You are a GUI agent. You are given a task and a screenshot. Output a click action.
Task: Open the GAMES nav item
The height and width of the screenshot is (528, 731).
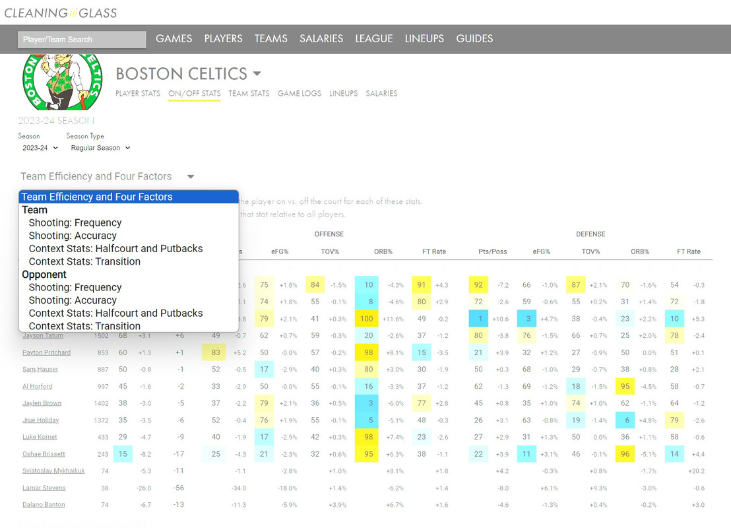point(174,39)
